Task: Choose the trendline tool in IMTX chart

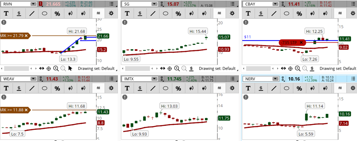Action: [153, 88]
